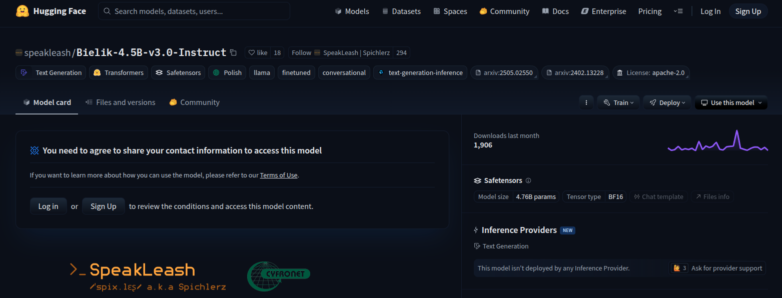Expand the Train dropdown

pyautogui.click(x=618, y=102)
